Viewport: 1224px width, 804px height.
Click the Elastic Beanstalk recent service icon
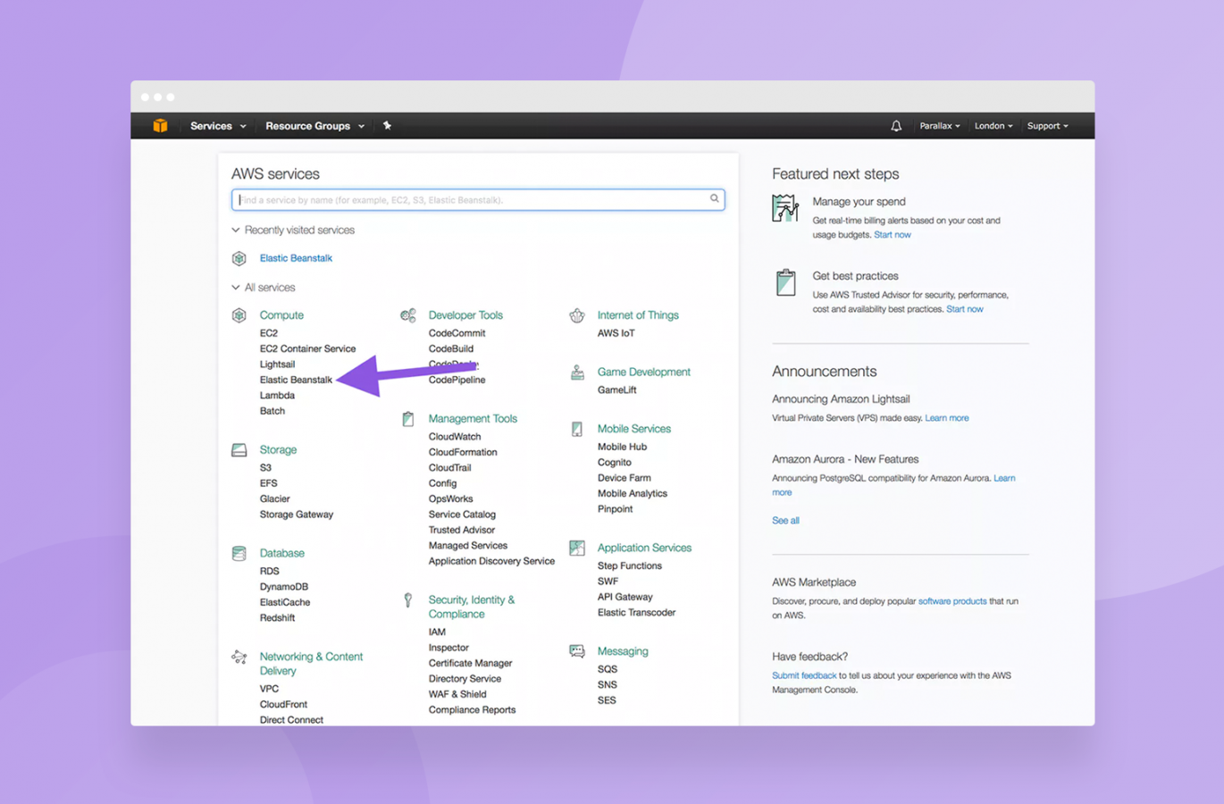[x=239, y=258]
